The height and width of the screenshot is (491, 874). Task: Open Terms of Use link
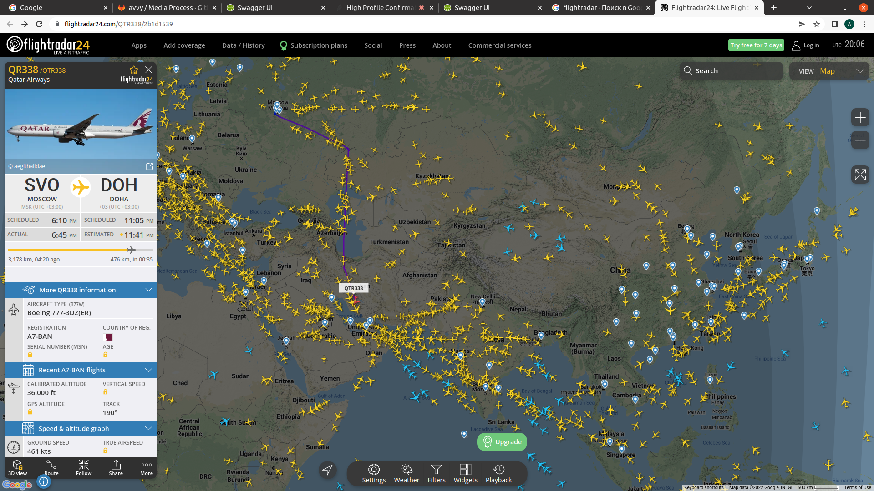tap(858, 487)
